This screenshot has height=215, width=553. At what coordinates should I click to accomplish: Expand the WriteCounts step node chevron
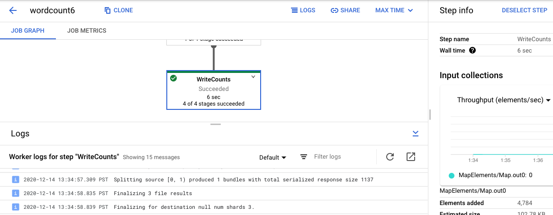(x=253, y=77)
